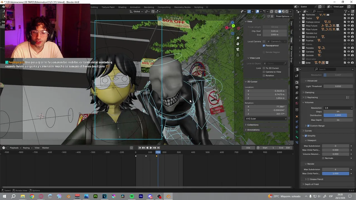Select the PSX Vertex Snap sidebar tab
This screenshot has width=356, height=200.
click(x=291, y=54)
